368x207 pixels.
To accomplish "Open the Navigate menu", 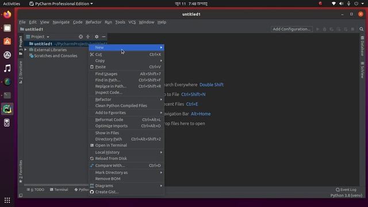I will [61, 22].
